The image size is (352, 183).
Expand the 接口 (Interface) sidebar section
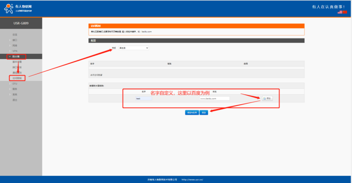click(15, 40)
